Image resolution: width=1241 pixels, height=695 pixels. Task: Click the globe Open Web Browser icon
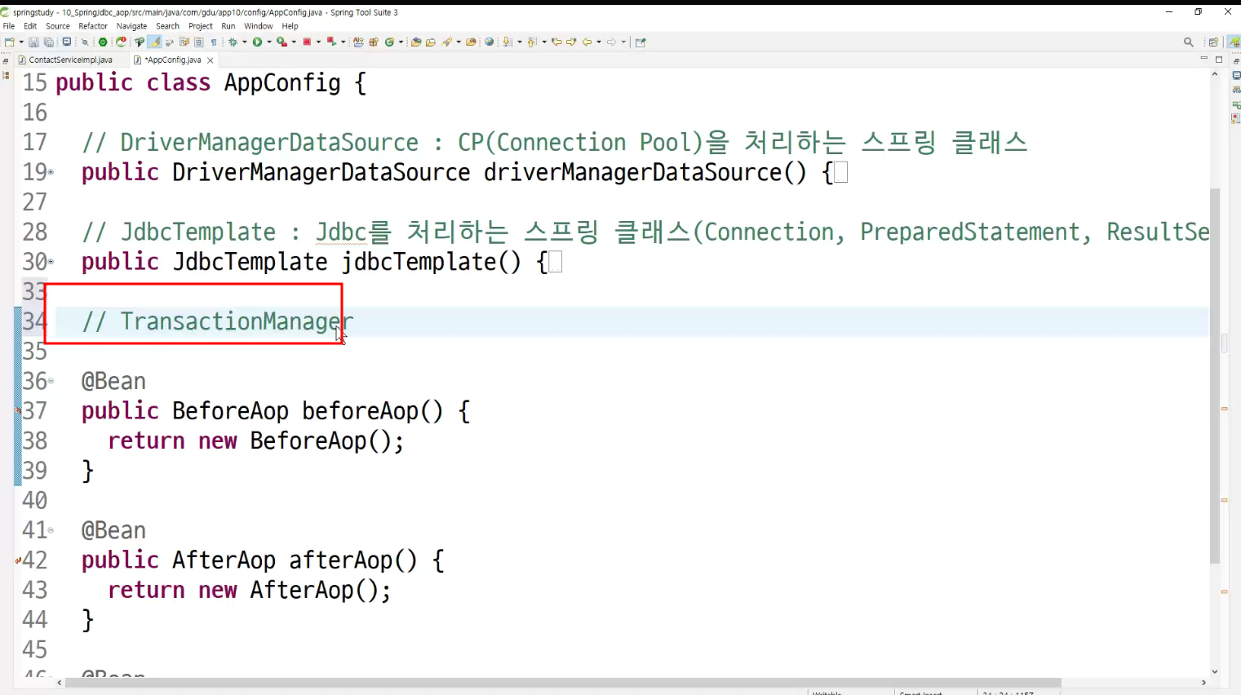pyautogui.click(x=489, y=42)
